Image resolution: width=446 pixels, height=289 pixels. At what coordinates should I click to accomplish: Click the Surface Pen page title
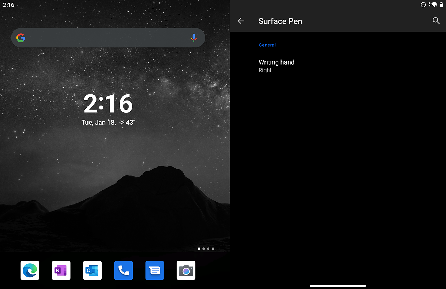click(x=280, y=21)
